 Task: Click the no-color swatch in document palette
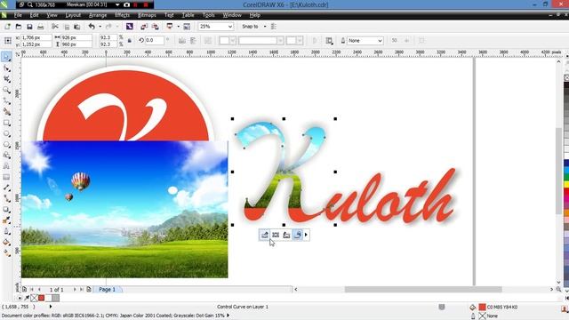tap(34, 298)
